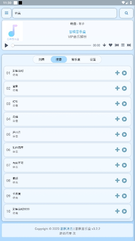This screenshot has height=241, width=135.
Task: Open the 昔枫沐杰 footer link
Action: point(66,229)
